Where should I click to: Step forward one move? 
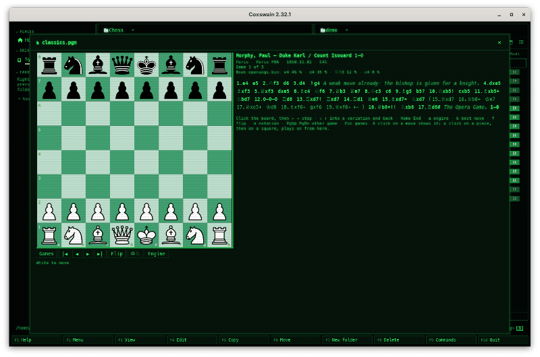[x=88, y=254]
